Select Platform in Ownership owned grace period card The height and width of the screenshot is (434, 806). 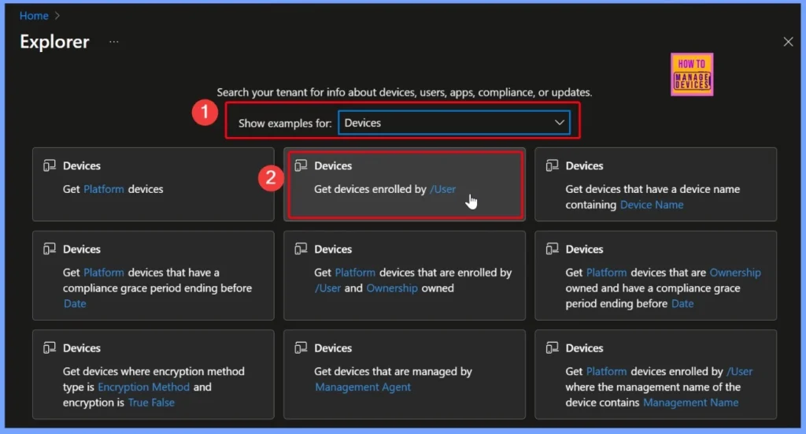click(x=607, y=273)
